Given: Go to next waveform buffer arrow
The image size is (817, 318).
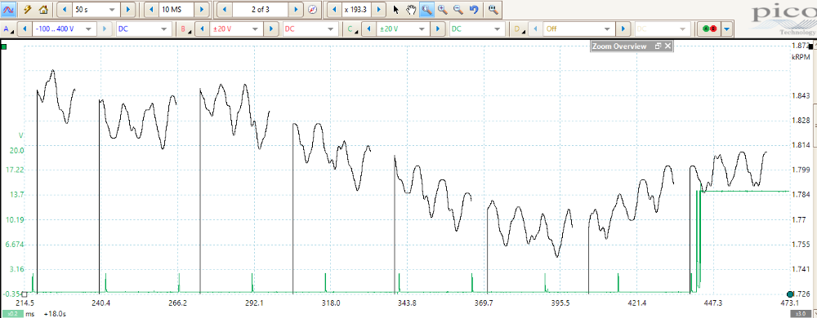Looking at the screenshot, I should tap(296, 9).
